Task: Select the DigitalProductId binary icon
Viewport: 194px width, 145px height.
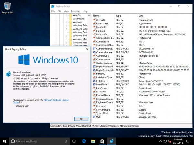Action: 94,66
